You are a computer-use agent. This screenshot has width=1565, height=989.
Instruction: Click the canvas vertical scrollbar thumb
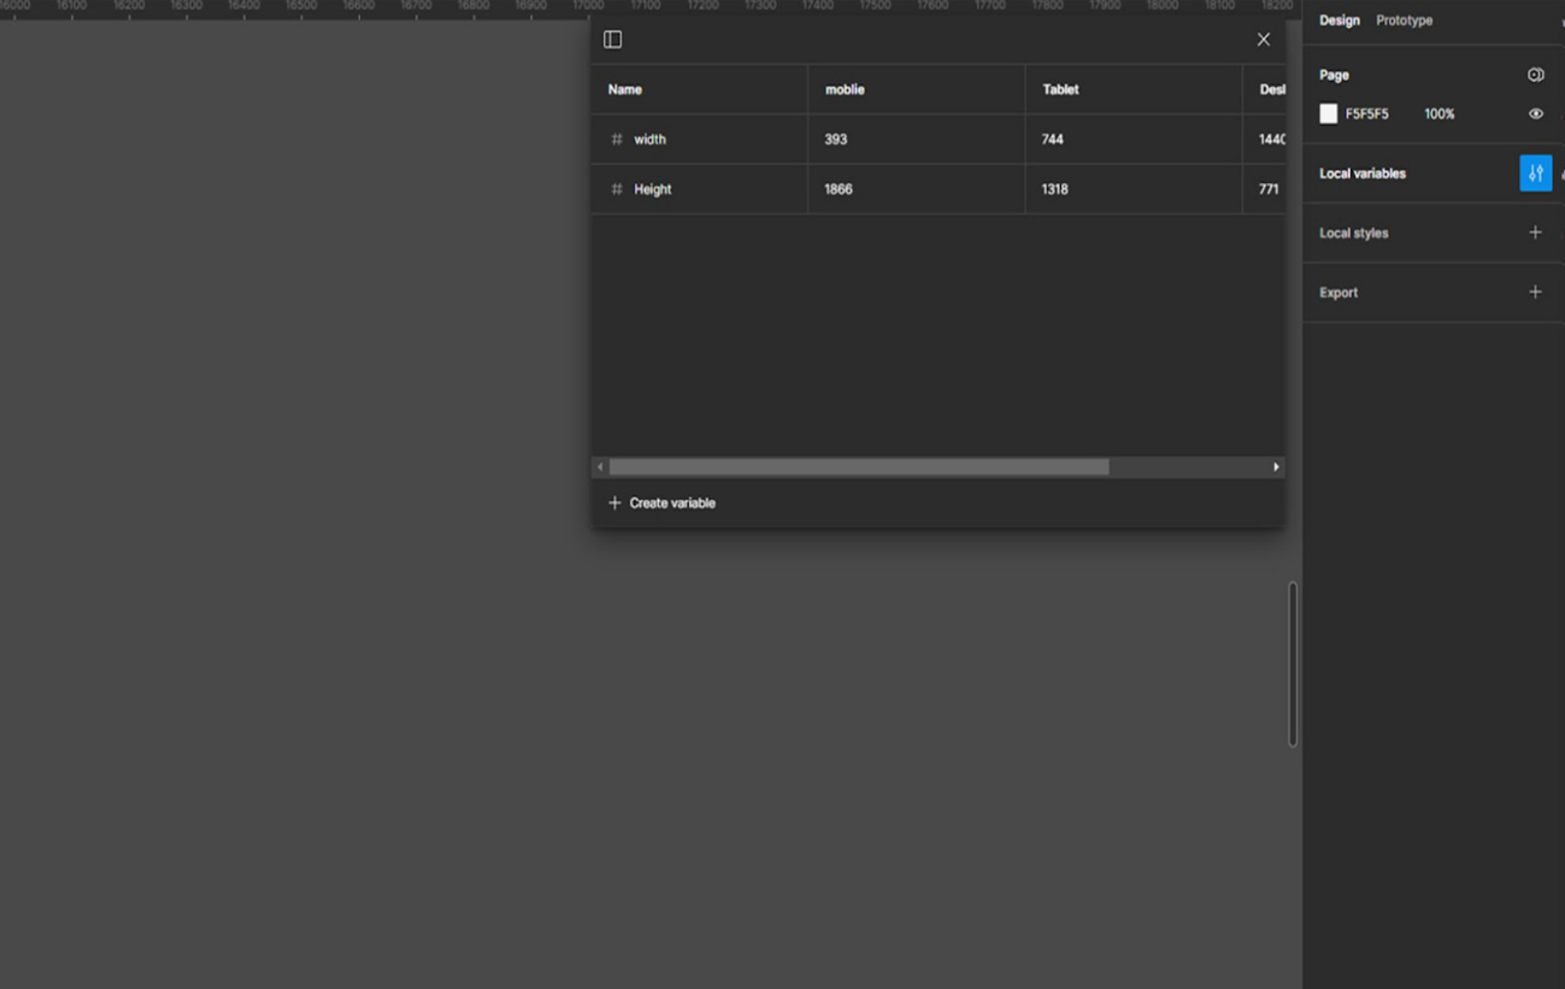pyautogui.click(x=1292, y=664)
